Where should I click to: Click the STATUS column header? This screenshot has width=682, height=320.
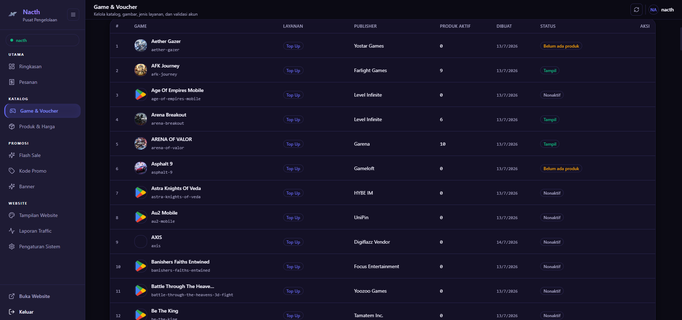pos(548,26)
